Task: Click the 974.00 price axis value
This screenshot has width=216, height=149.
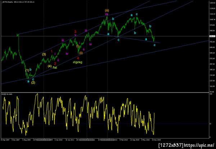Action: [x=212, y=25]
